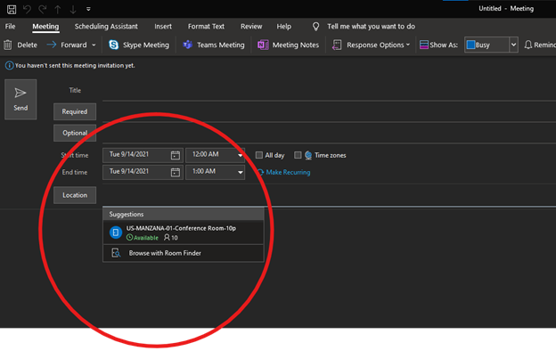Expand the end time 1:00 AM dropdown
Image resolution: width=556 pixels, height=351 pixels.
point(240,172)
